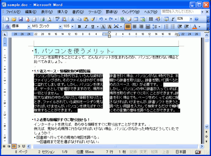
Task: Click the 記録 status bar indicator
Action: tap(133, 152)
